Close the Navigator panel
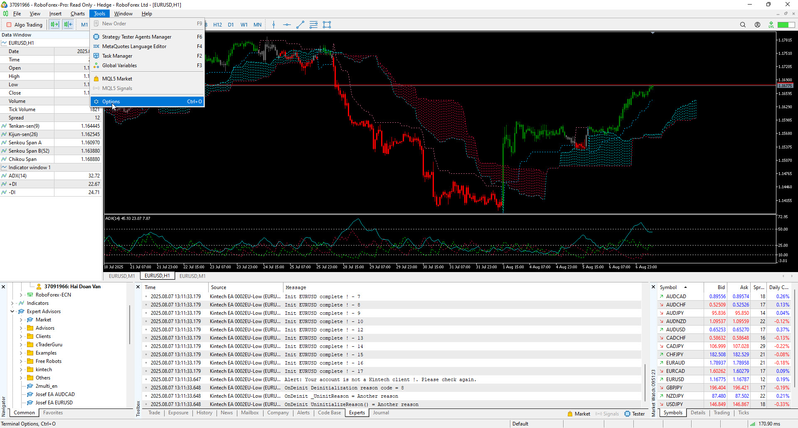Viewport: 798px width, 428px height. point(3,287)
